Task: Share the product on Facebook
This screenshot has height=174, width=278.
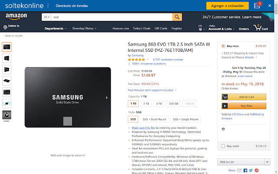Action: pos(245,170)
